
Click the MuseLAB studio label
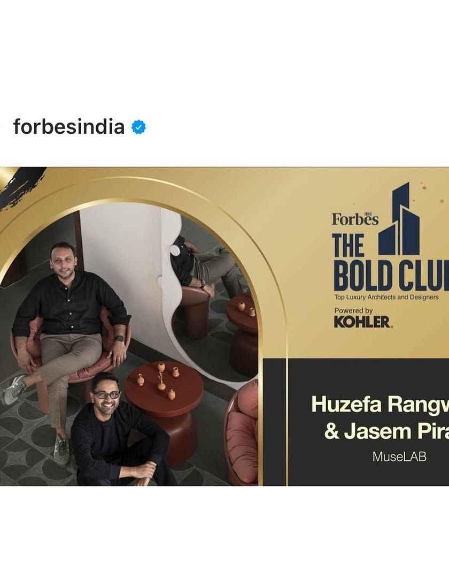[399, 457]
